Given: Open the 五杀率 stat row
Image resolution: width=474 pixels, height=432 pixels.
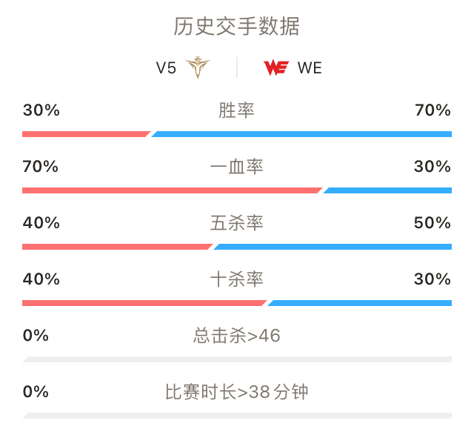Looking at the screenshot, I should click(x=237, y=231).
